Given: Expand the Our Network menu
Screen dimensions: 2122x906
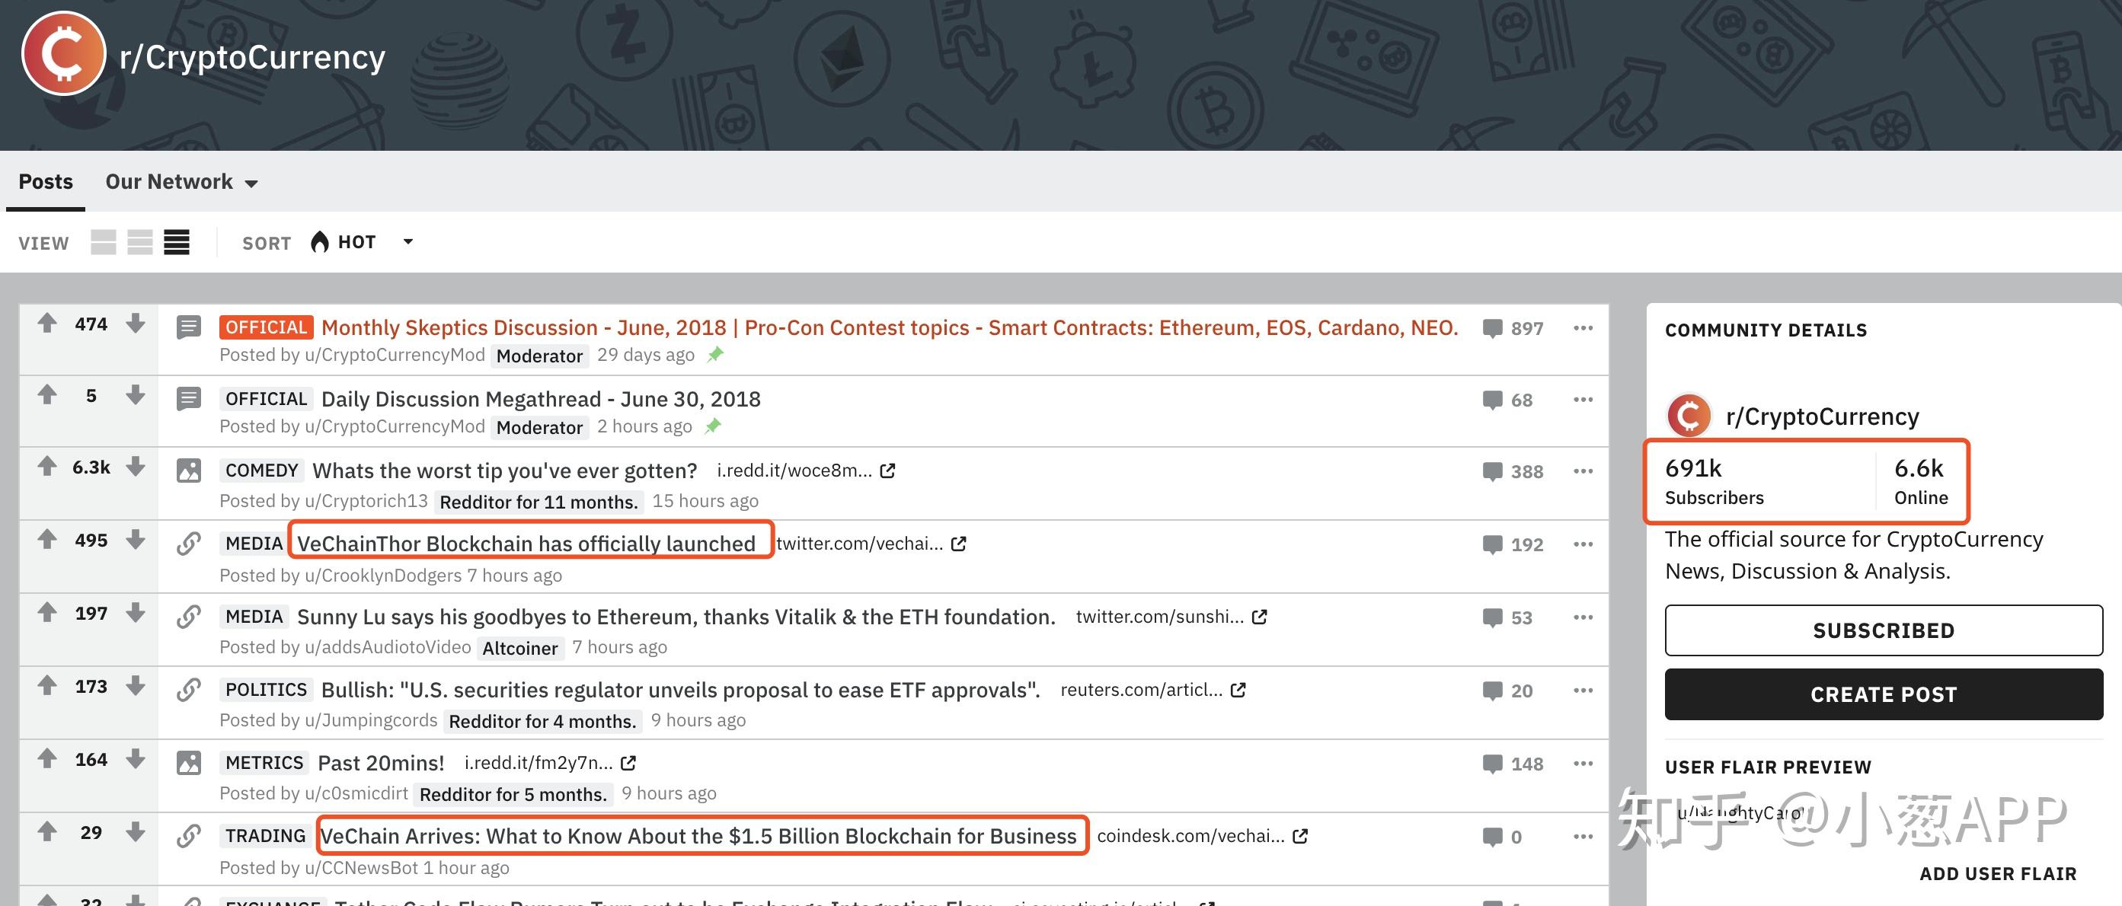Looking at the screenshot, I should tap(181, 182).
